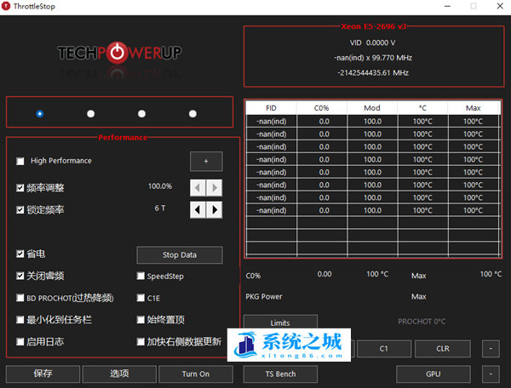Viewport: 511px width, 388px height.
Task: Uncheck the 省电 checkbox
Action: pos(20,254)
